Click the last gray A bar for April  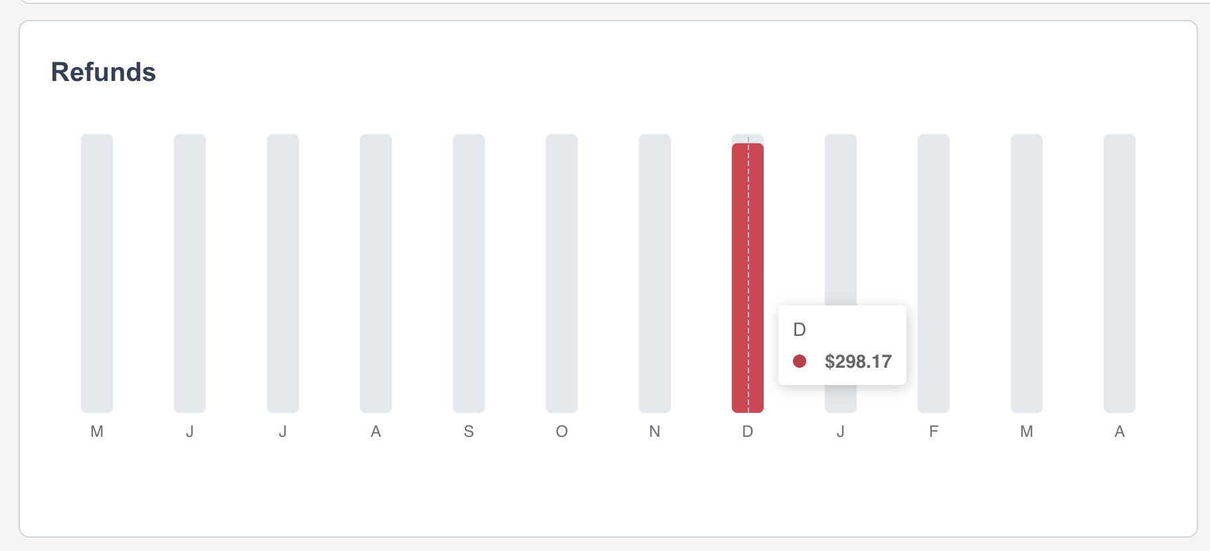[1120, 272]
